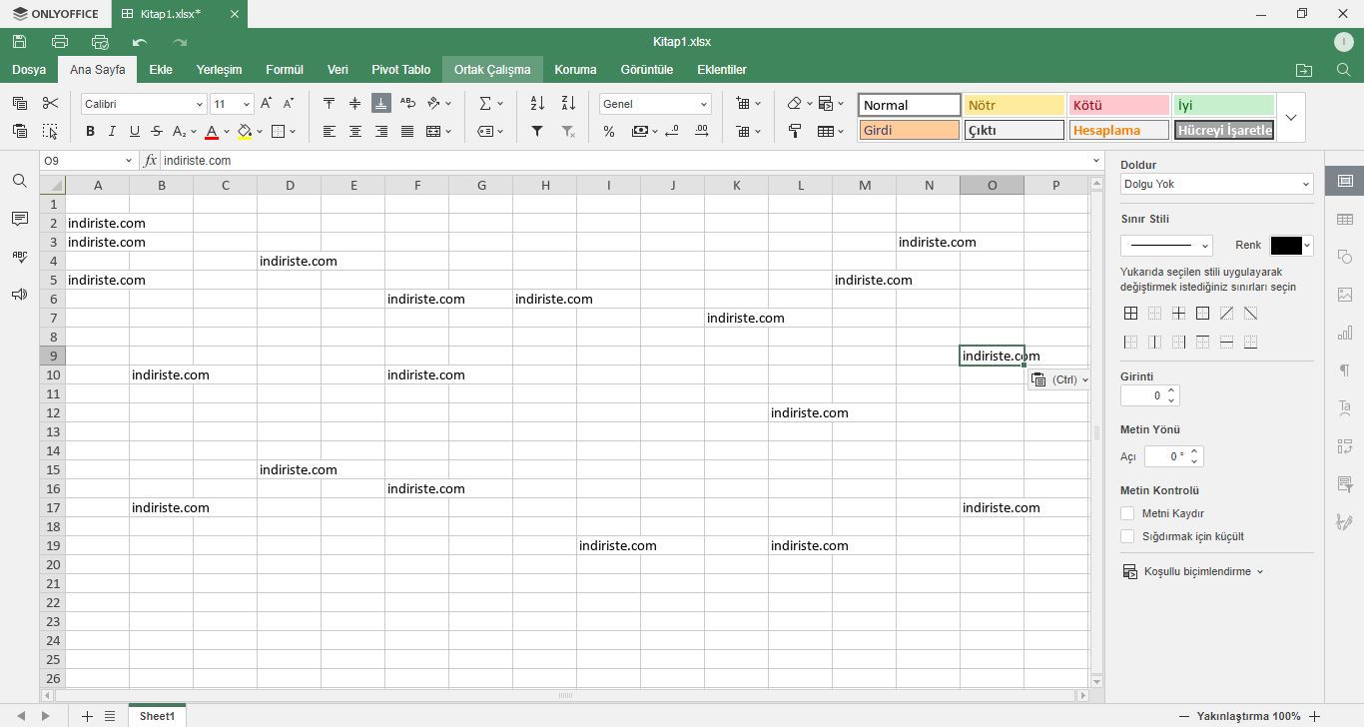Screen dimensions: 1364x727
Task: Enable Sığdırmak için küçült checkbox
Action: [1127, 536]
